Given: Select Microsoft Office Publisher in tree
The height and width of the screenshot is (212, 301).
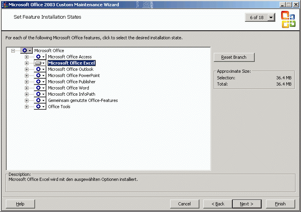Looking at the screenshot, I should [72, 82].
